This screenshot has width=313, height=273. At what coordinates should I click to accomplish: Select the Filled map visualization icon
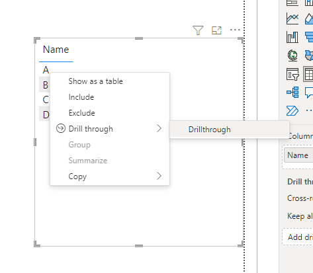tap(309, 56)
